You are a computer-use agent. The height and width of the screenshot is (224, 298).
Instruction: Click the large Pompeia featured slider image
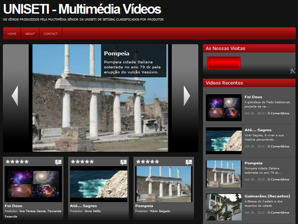100,98
